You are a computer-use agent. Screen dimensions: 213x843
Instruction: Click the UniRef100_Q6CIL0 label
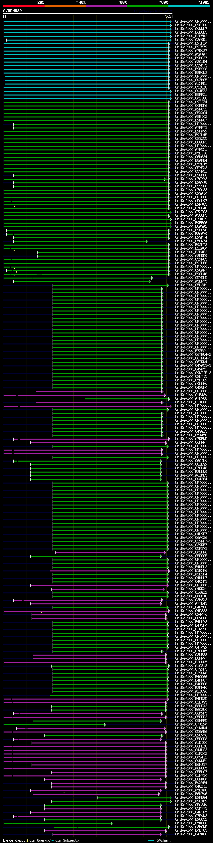pyautogui.click(x=191, y=461)
